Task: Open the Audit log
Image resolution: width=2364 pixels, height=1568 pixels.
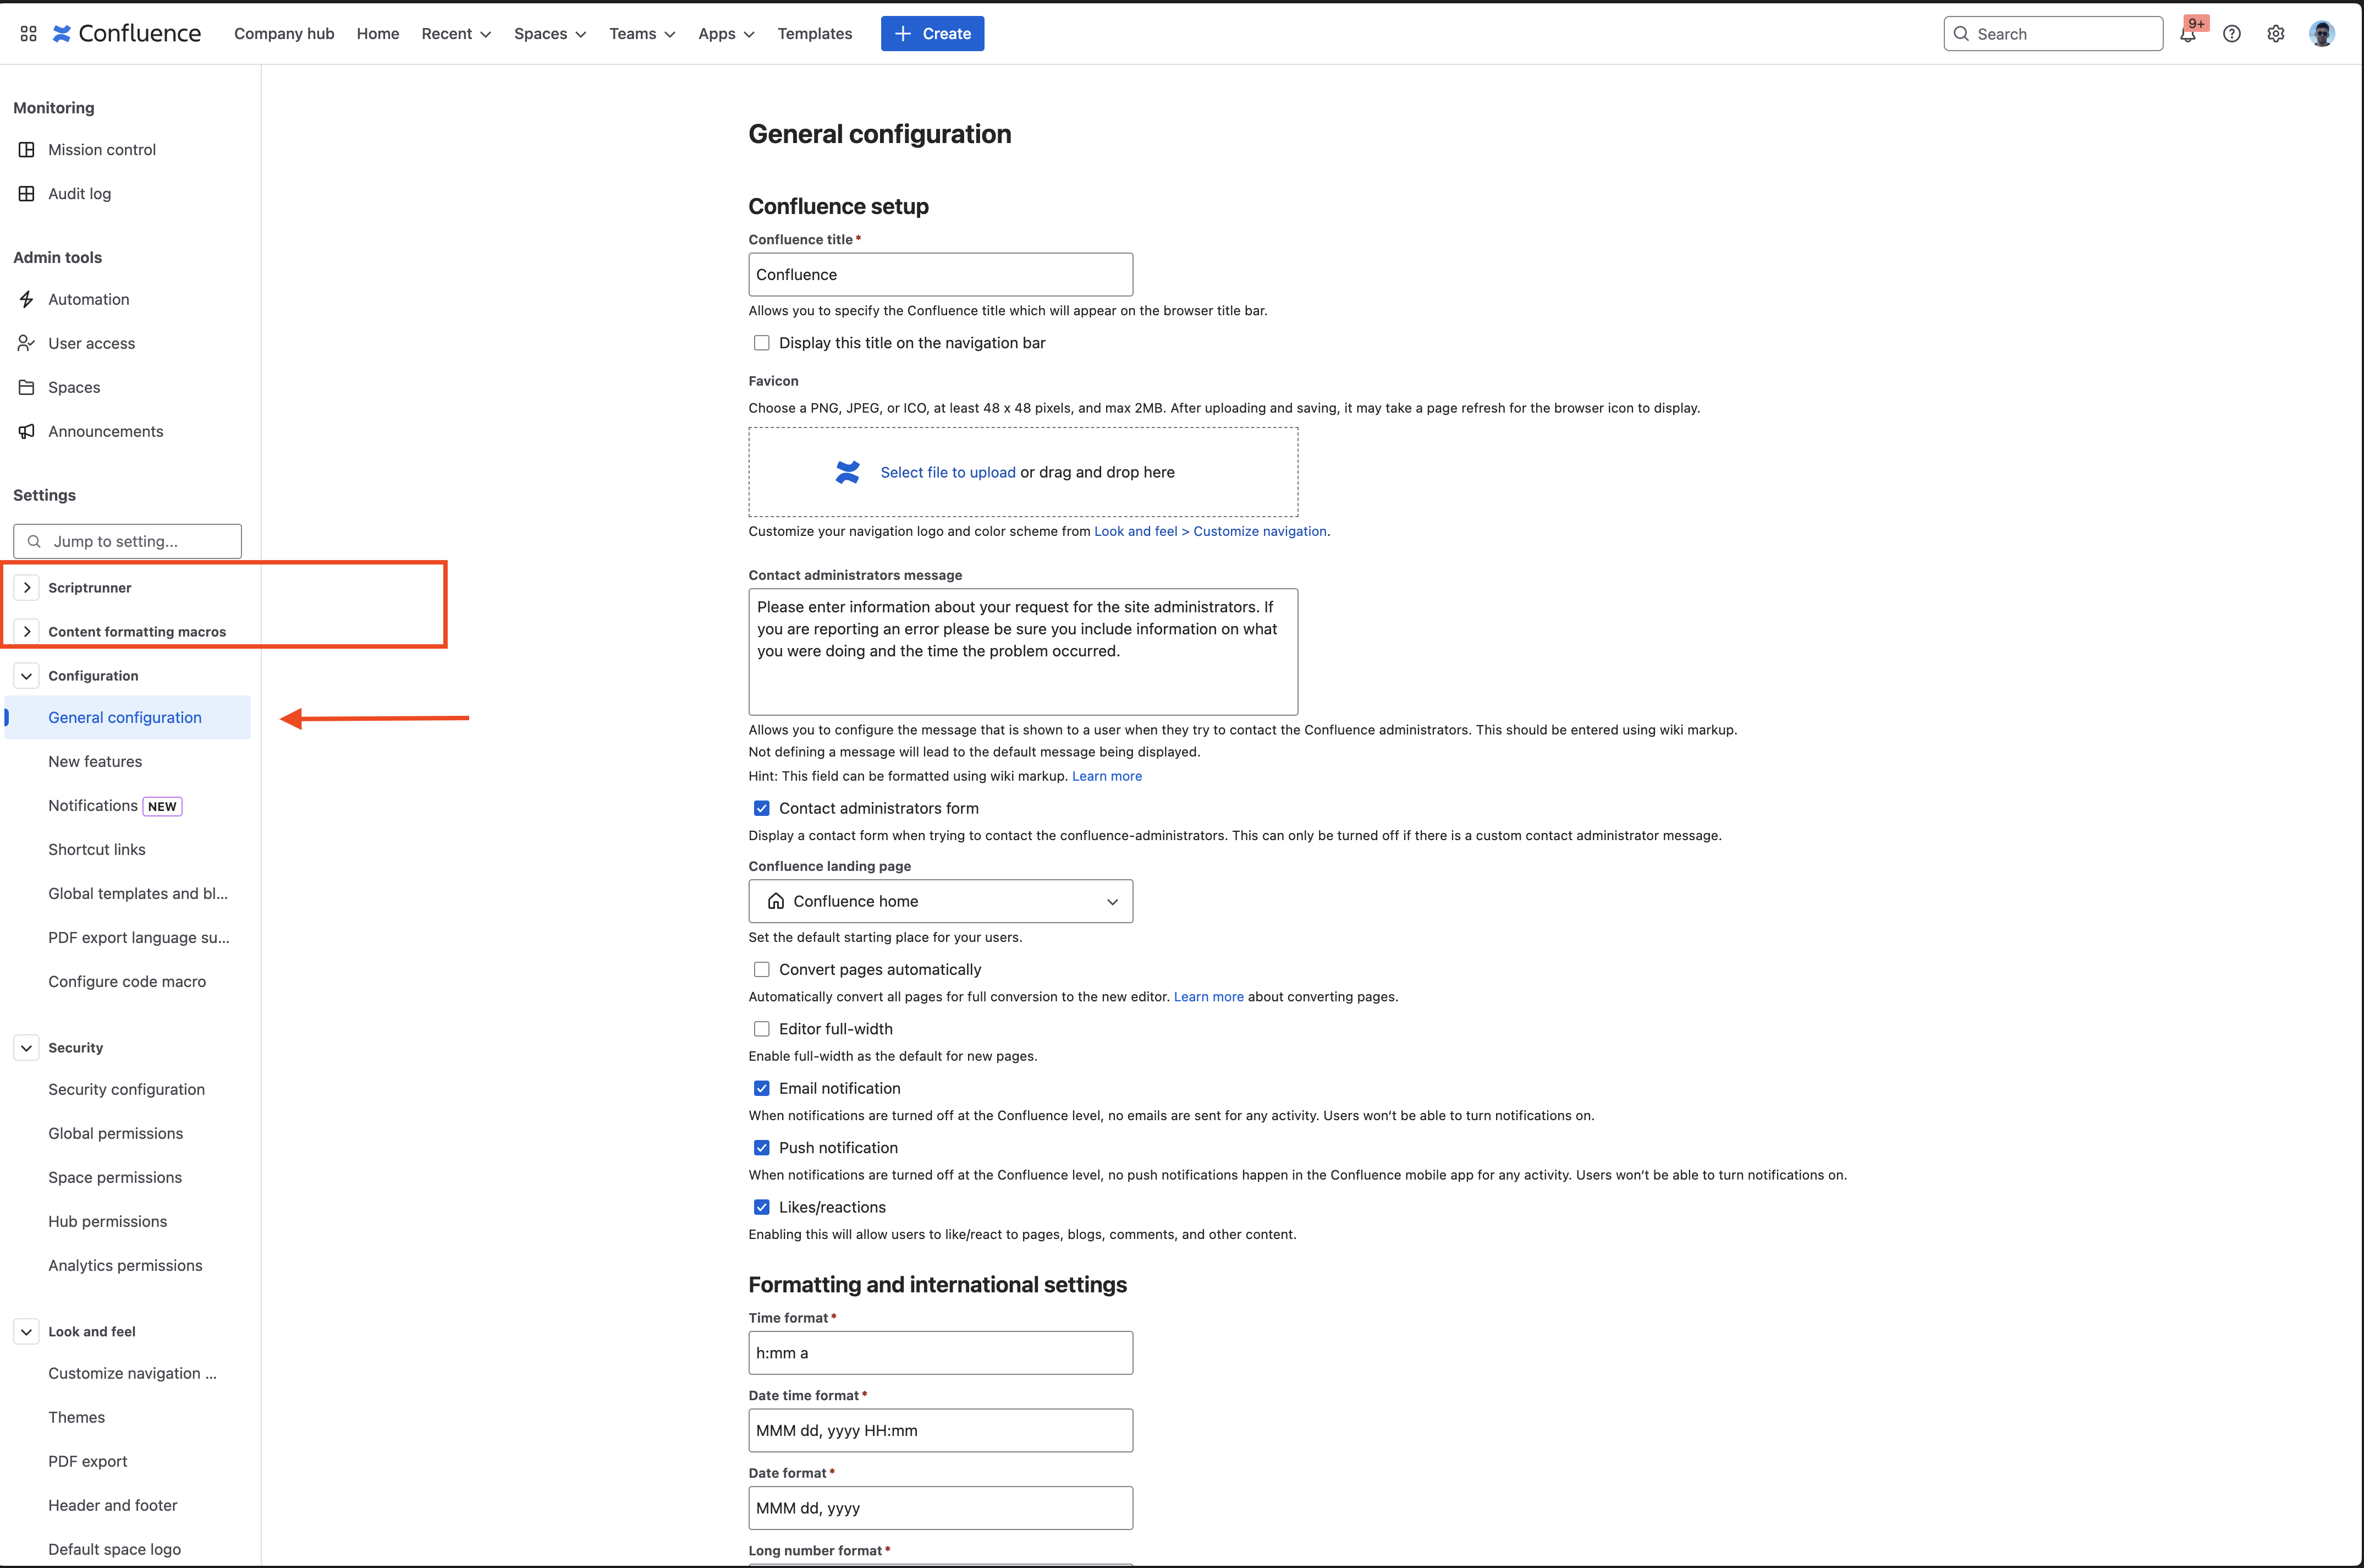Action: coord(79,193)
